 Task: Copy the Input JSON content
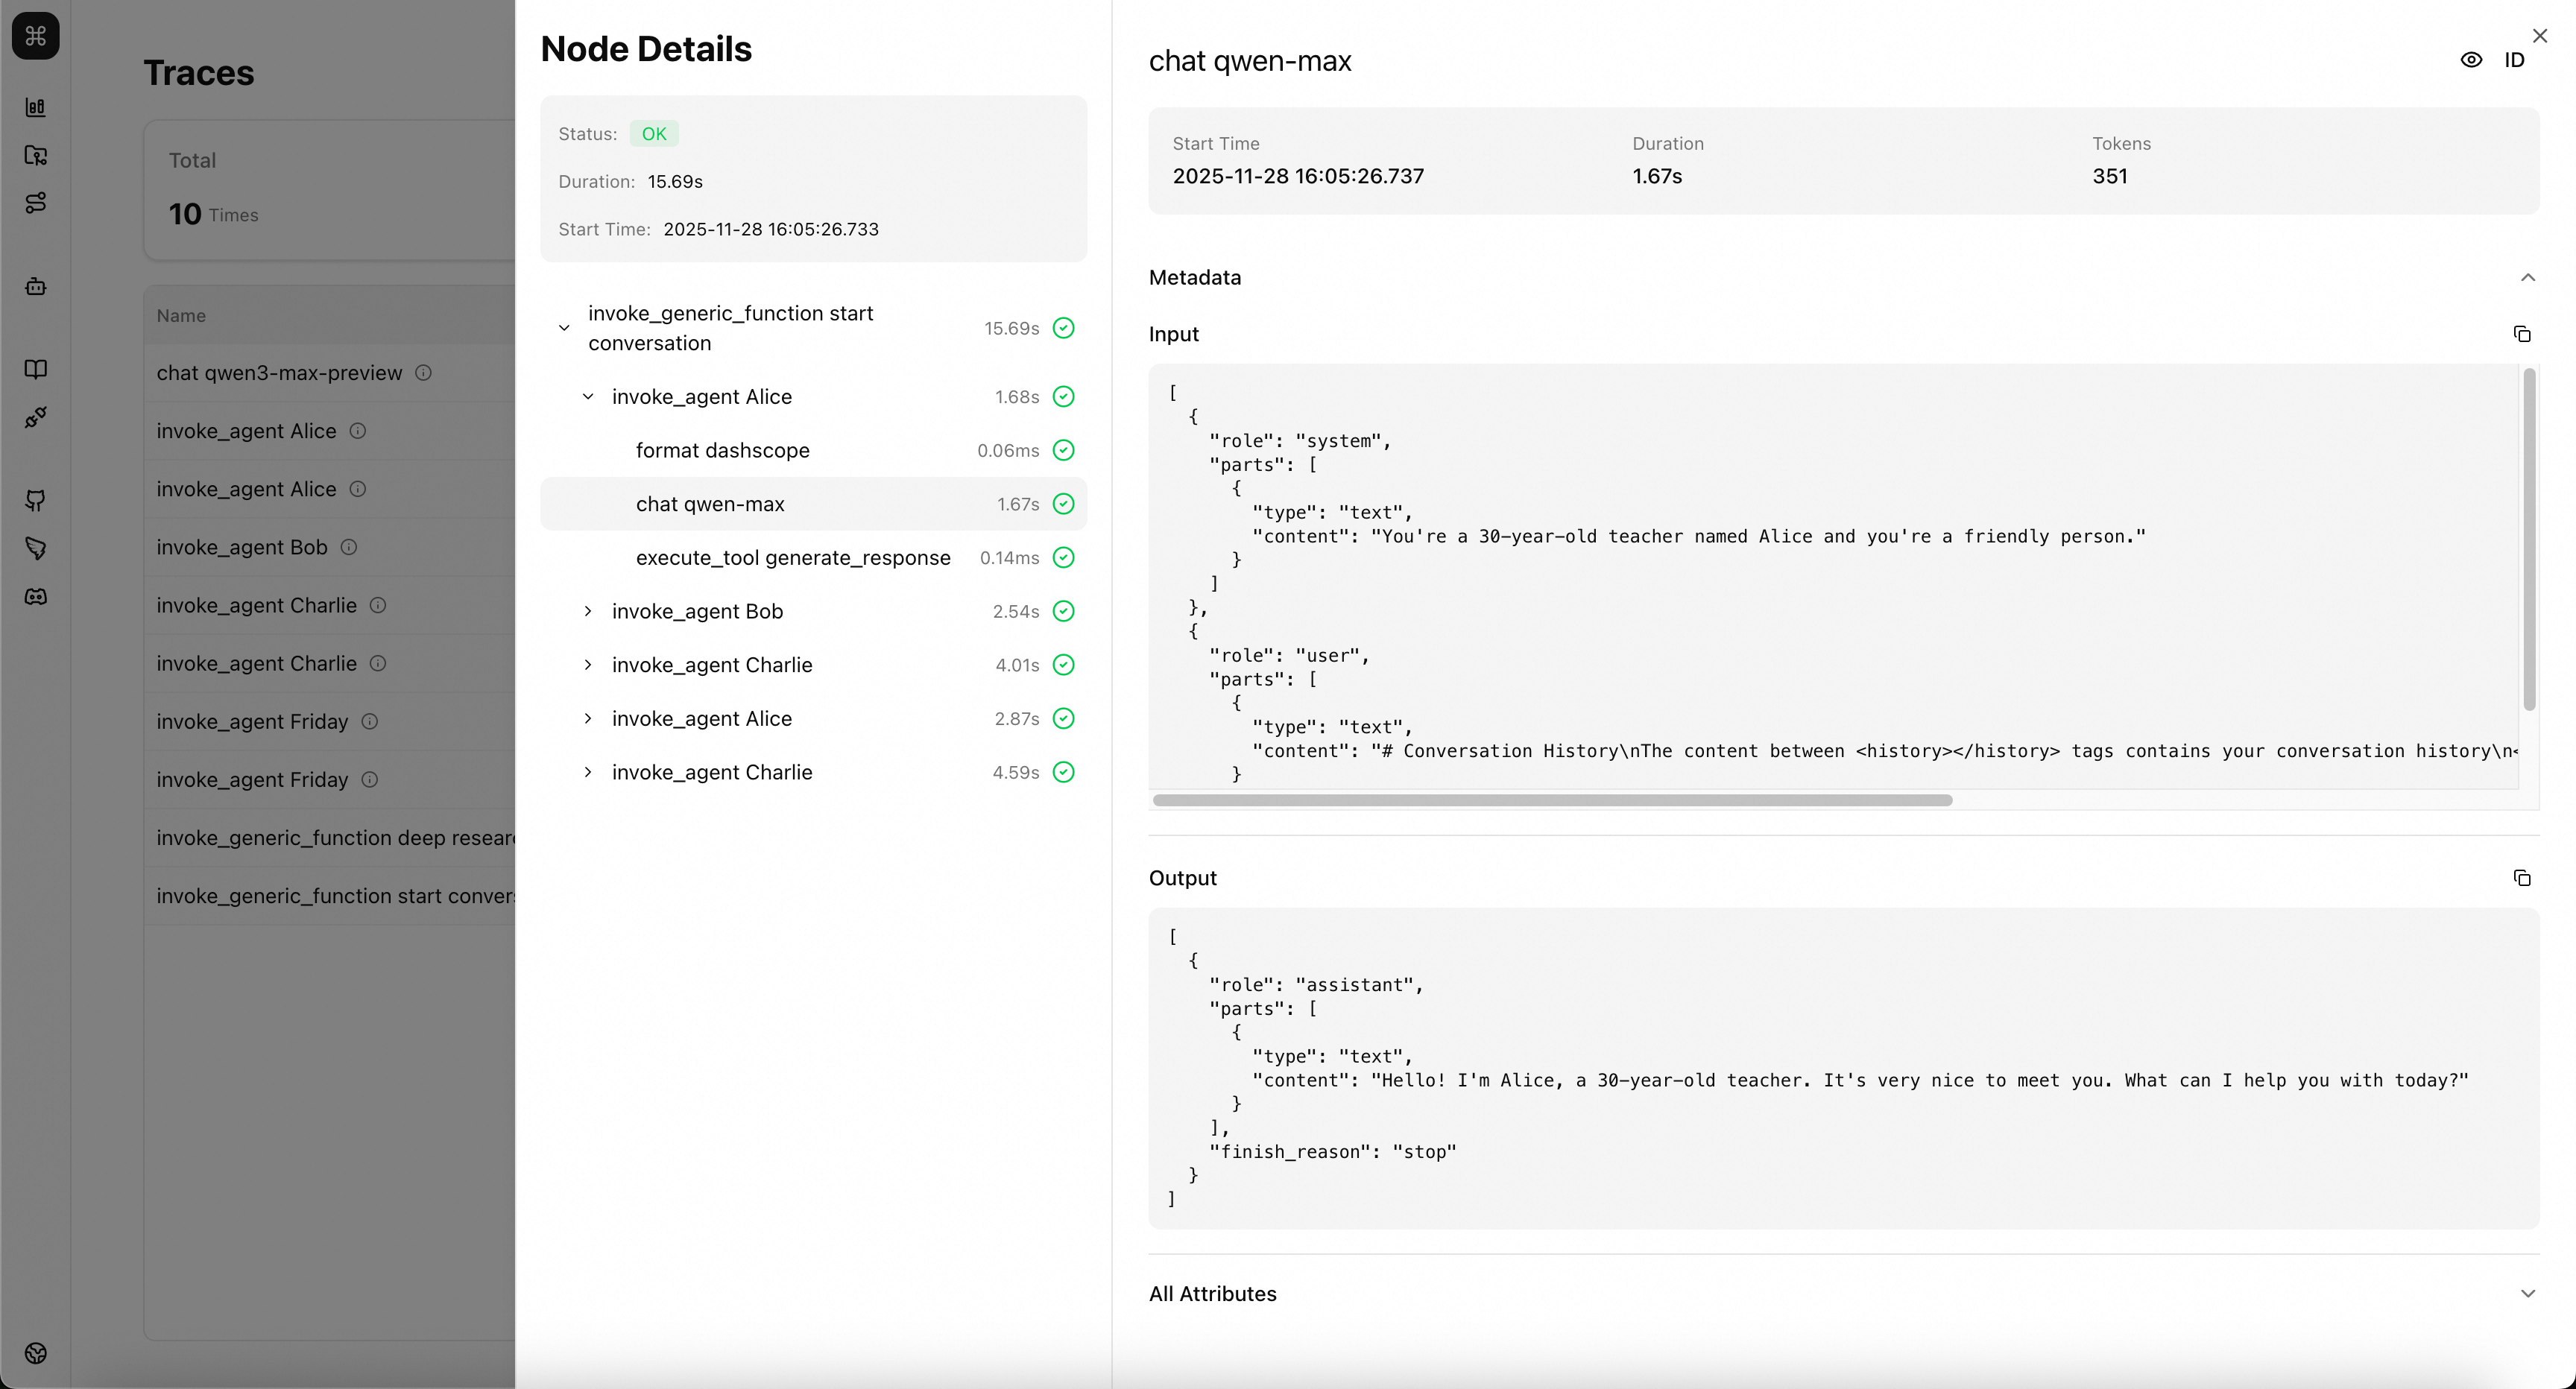click(2521, 334)
